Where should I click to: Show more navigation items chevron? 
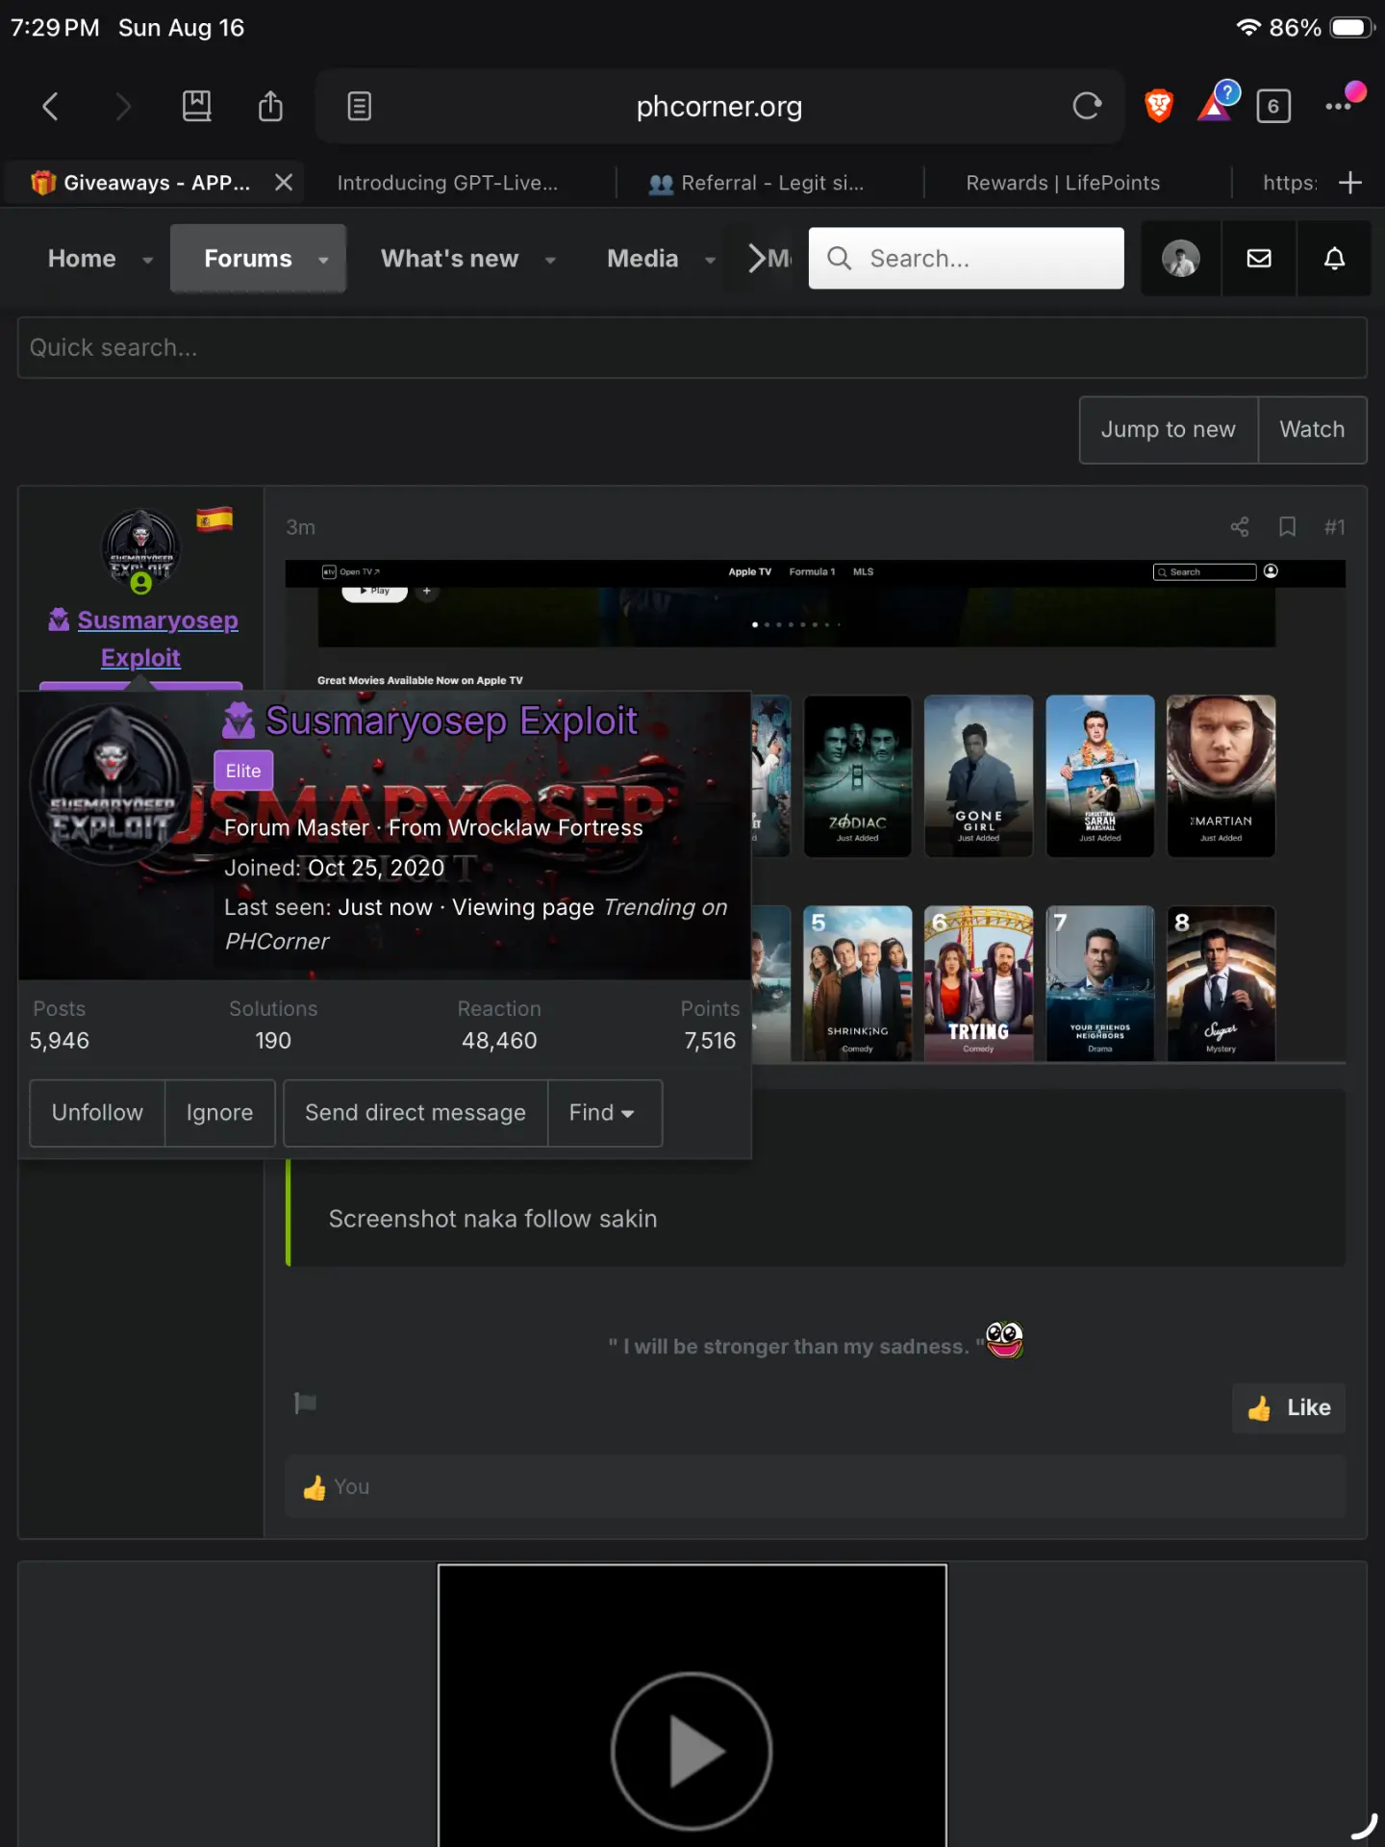(x=757, y=258)
